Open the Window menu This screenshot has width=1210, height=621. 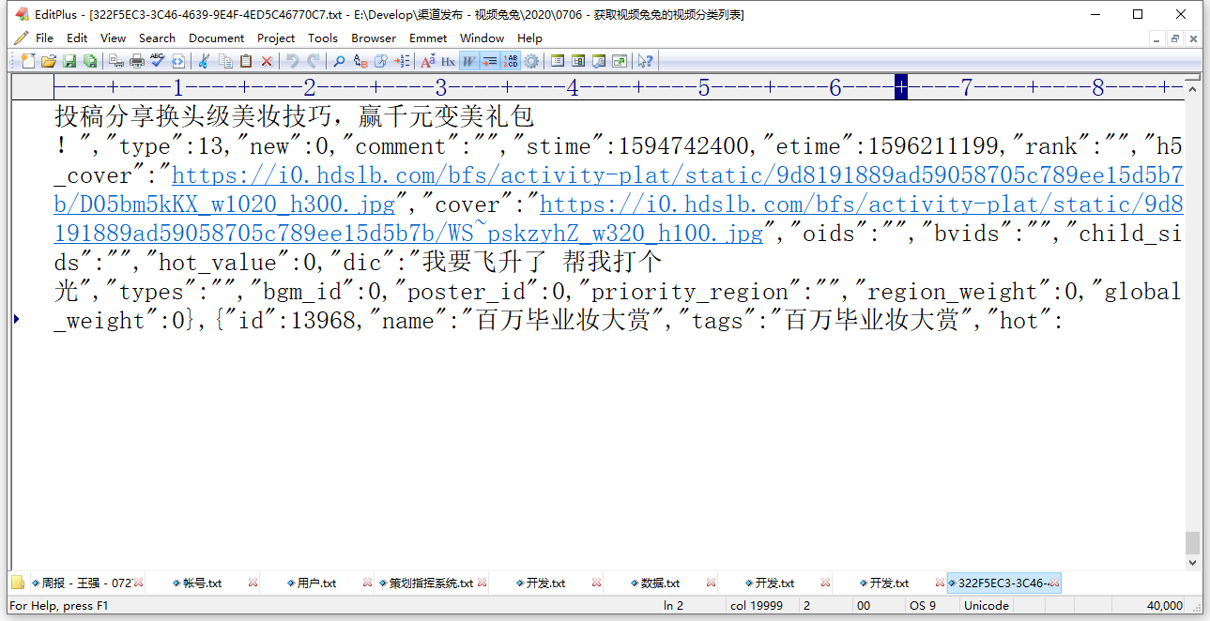tap(482, 38)
